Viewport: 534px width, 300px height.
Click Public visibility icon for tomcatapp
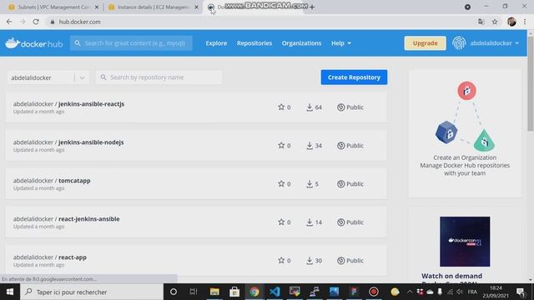[x=341, y=183]
